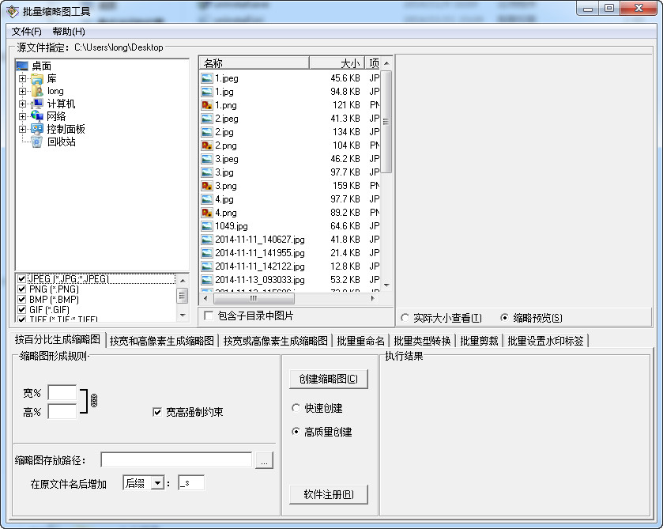This screenshot has width=663, height=529.
Task: Open the 文件(F) menu
Action: coord(27,32)
